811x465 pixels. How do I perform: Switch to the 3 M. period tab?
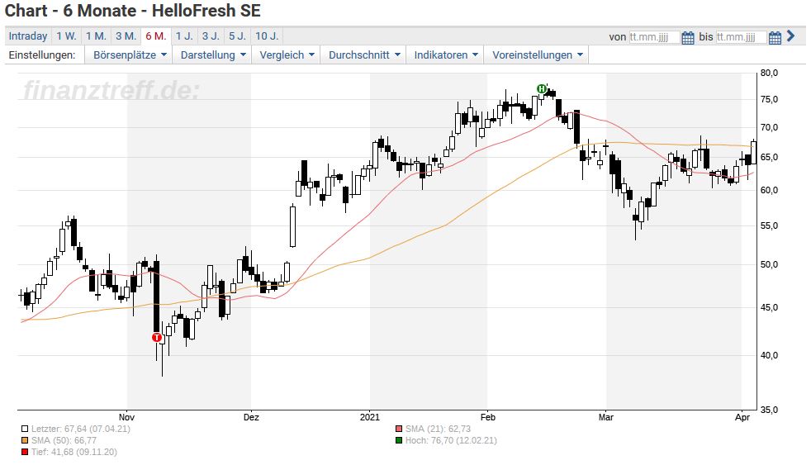coord(126,36)
